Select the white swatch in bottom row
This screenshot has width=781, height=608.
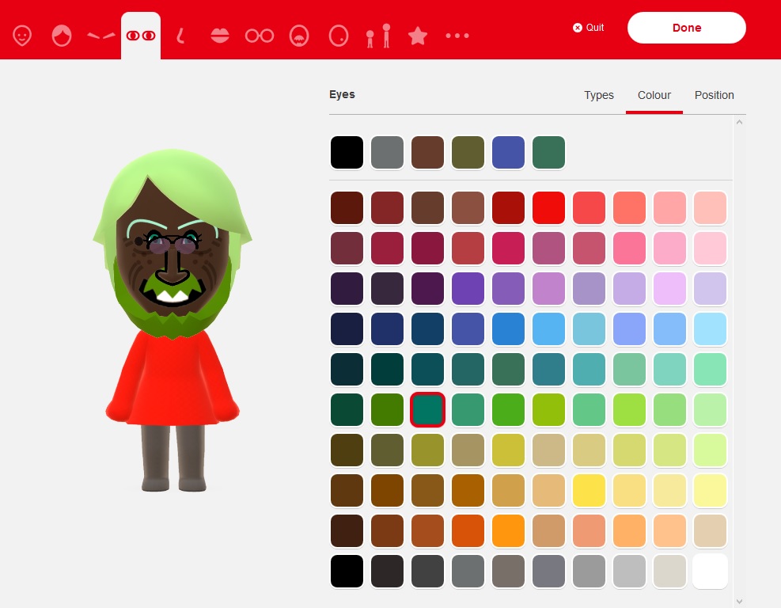710,571
